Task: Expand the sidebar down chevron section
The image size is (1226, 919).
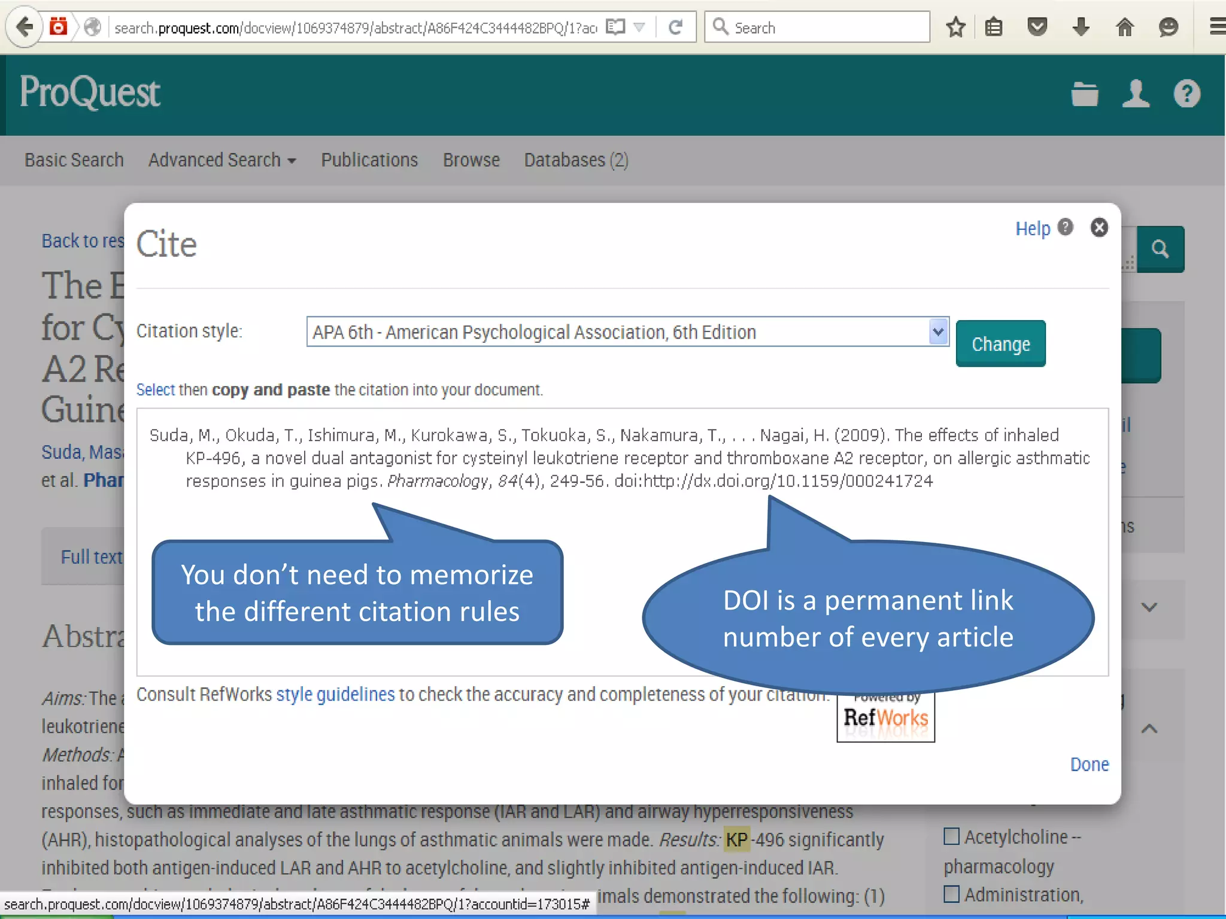Action: [1149, 607]
